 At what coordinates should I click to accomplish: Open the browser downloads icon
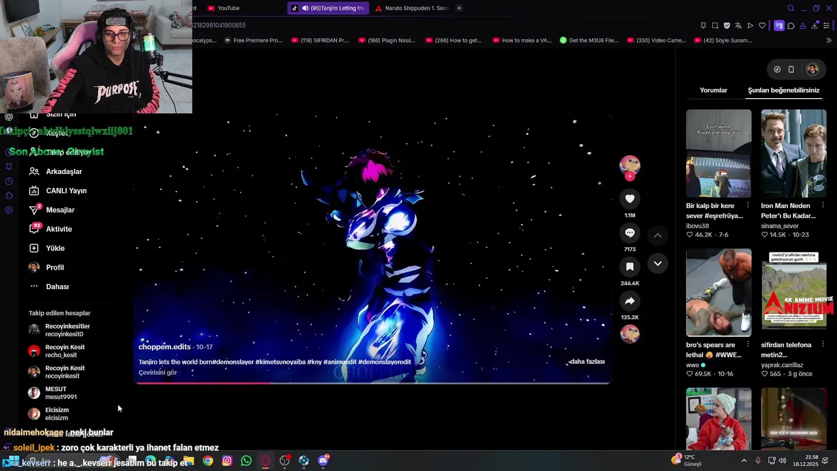pyautogui.click(x=814, y=26)
